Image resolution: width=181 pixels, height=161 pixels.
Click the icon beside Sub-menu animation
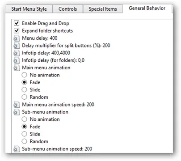click(17, 112)
